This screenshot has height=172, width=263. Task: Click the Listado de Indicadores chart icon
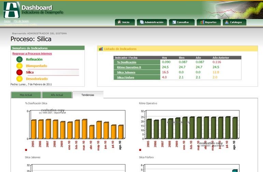point(101,49)
